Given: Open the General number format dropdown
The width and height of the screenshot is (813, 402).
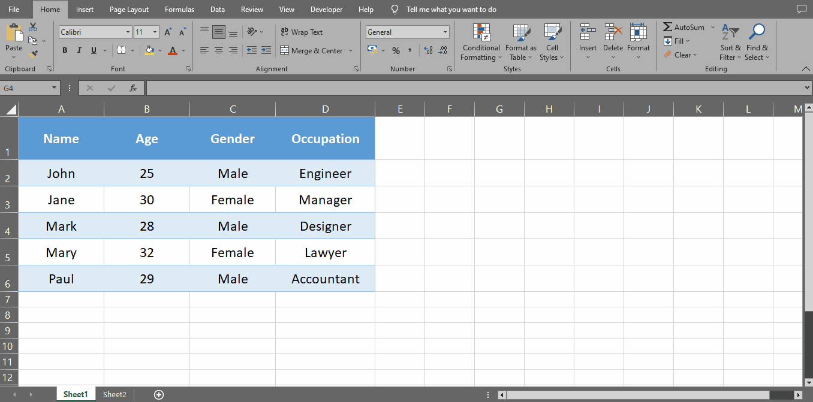Looking at the screenshot, I should point(448,32).
